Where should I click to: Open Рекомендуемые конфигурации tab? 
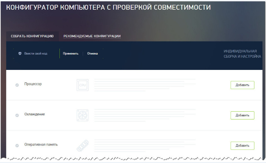(92, 36)
